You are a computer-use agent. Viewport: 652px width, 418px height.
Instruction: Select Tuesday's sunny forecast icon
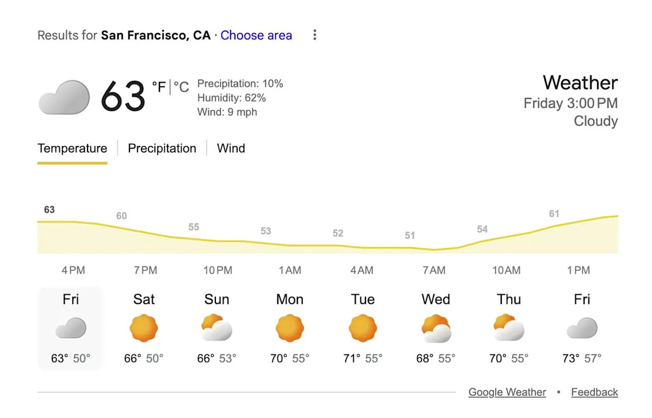[x=363, y=328]
